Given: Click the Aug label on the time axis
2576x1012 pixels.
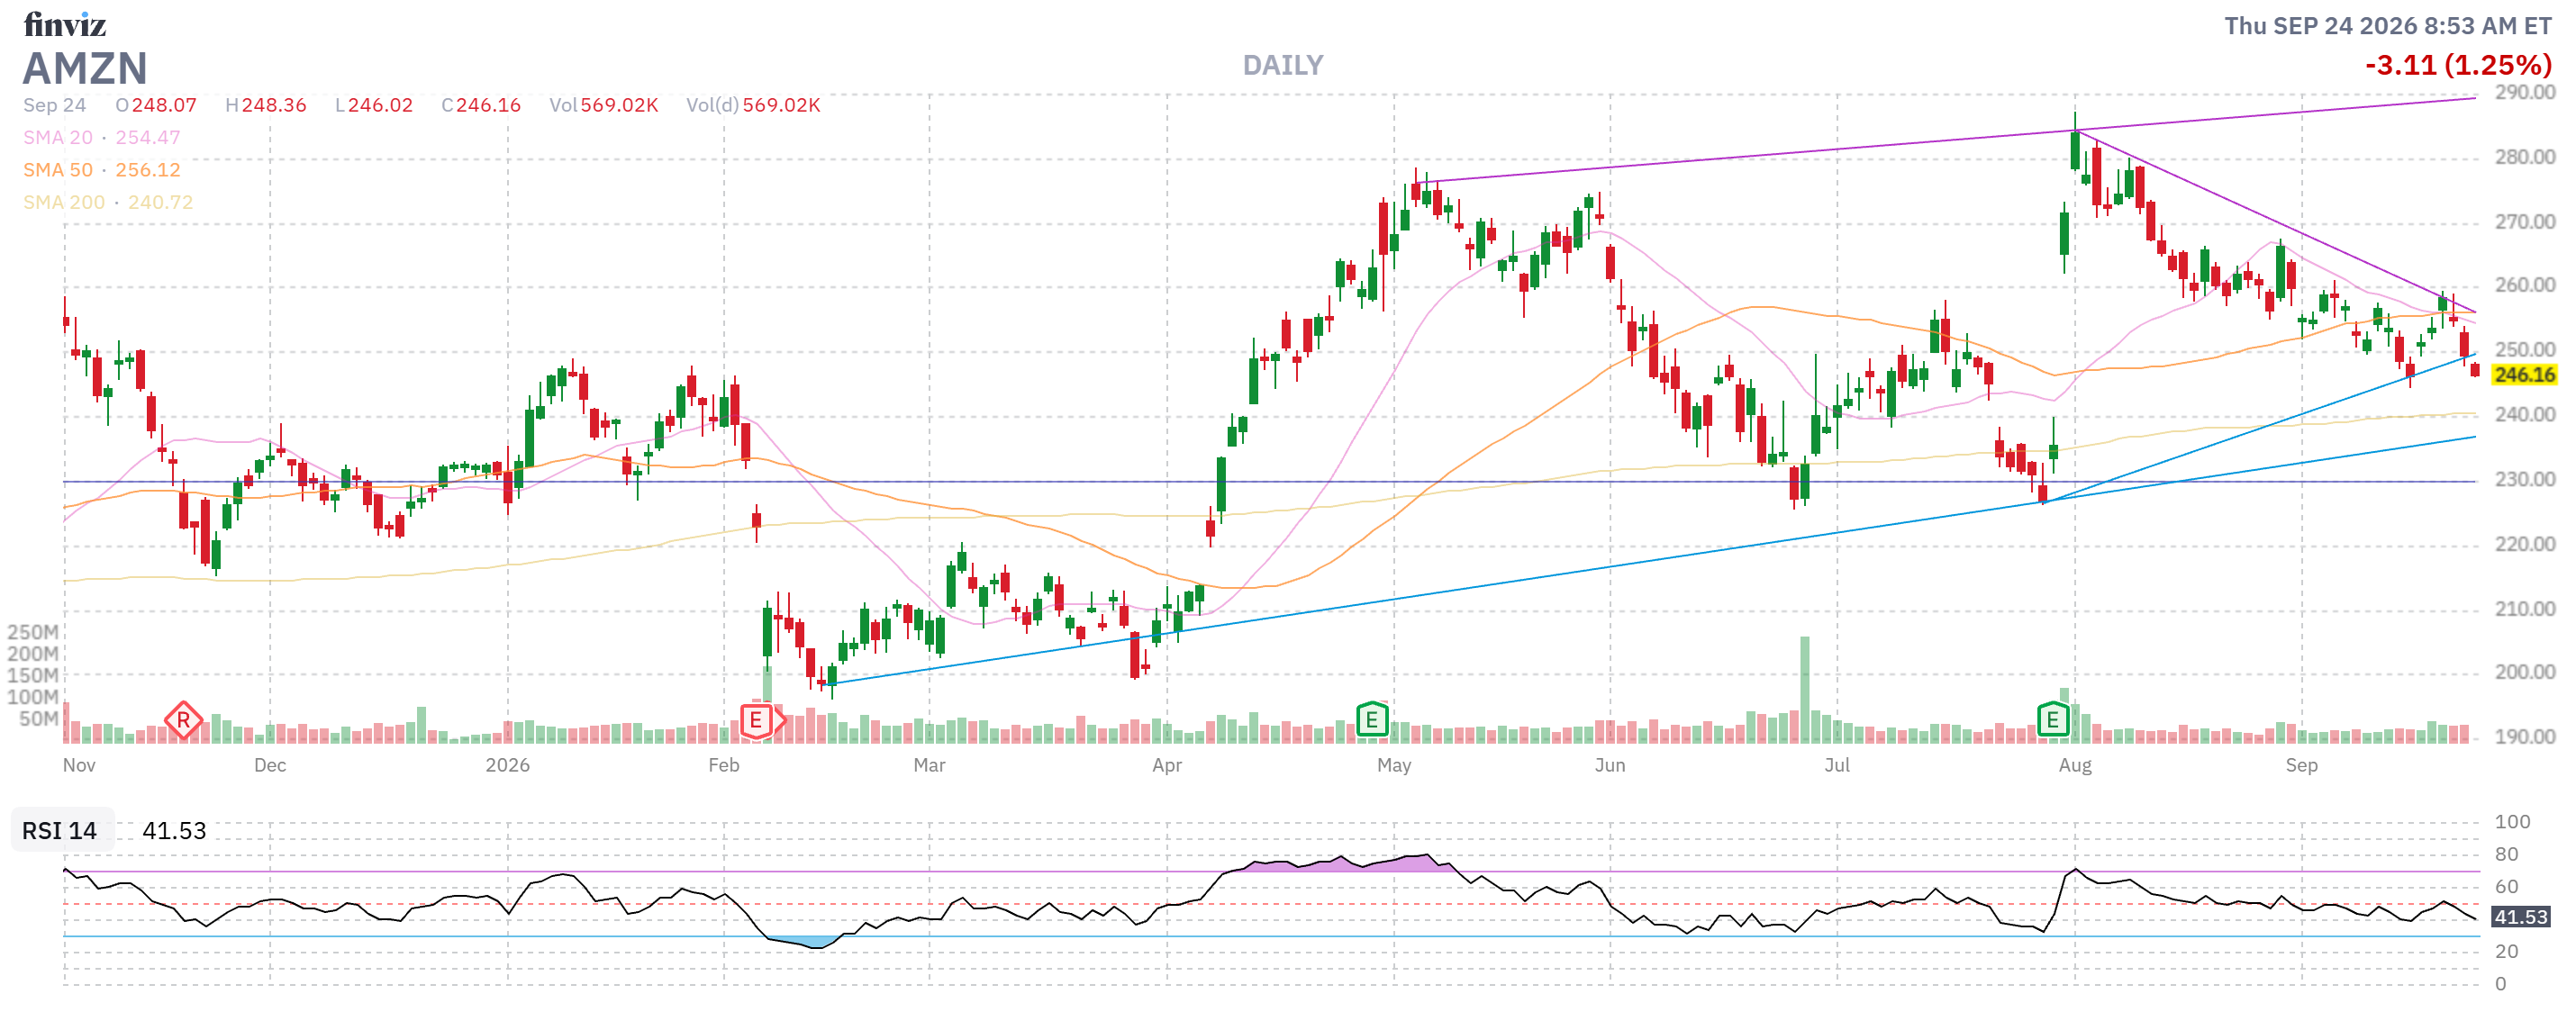Looking at the screenshot, I should click(2075, 765).
